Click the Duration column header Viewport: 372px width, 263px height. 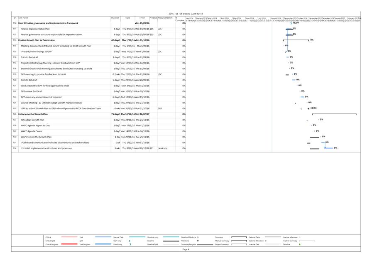(115, 18)
